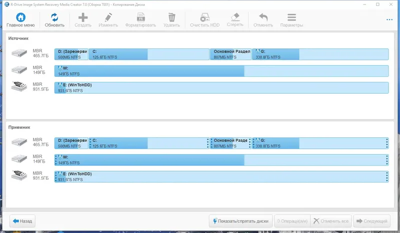This screenshot has height=233, width=400.
Task: Select source E: (WinToHDD) partition
Action: click(221, 88)
